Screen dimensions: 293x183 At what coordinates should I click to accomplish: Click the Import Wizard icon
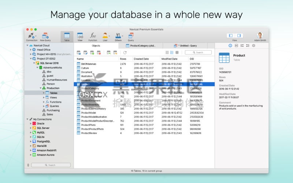point(108,53)
